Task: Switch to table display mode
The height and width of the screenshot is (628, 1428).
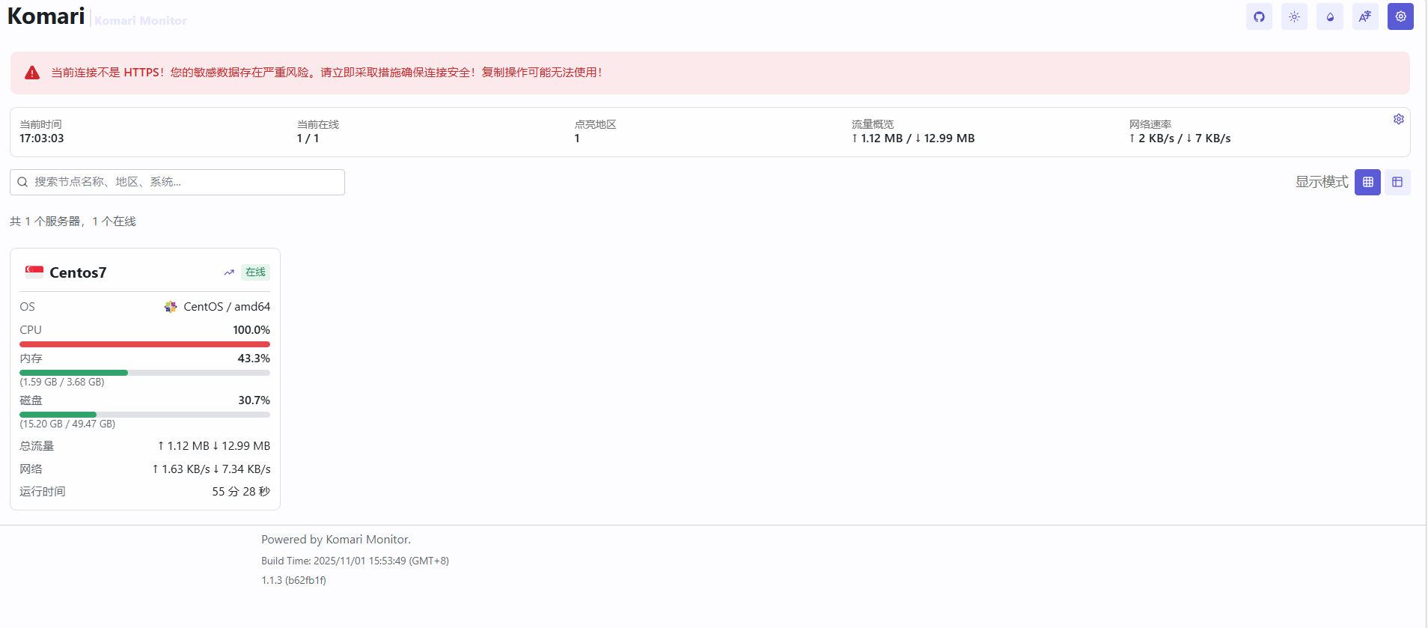Action: 1397,182
